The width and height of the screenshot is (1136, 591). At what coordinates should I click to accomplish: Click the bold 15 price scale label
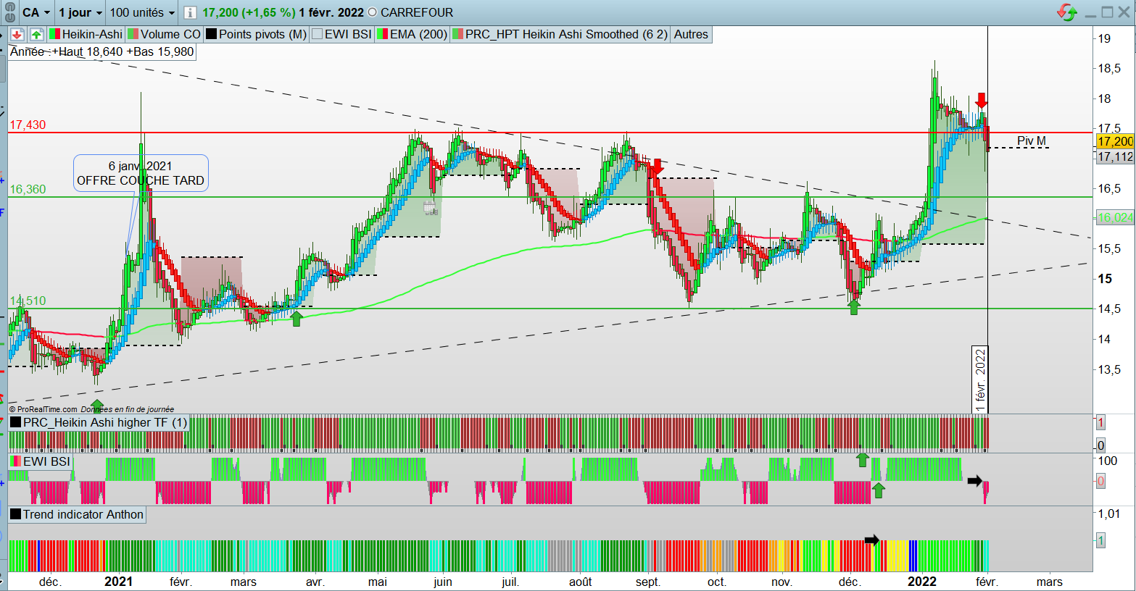1105,279
